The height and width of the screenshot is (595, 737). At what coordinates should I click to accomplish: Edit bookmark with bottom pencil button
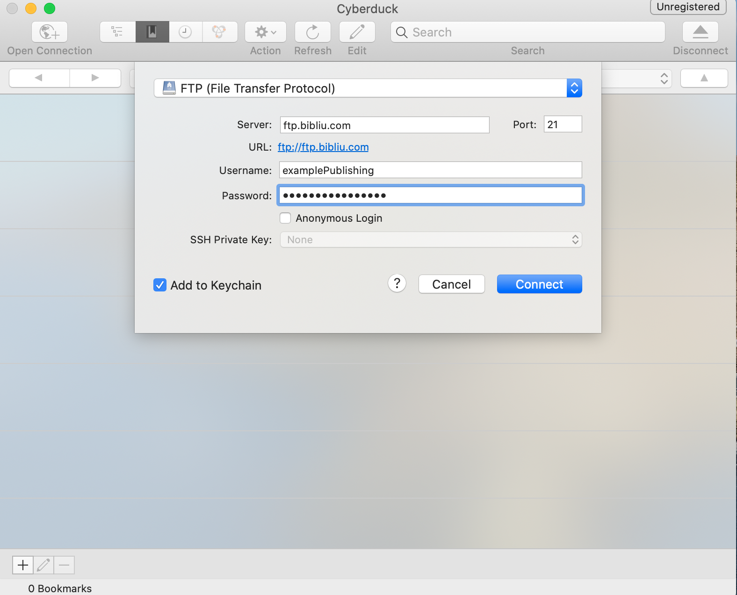pos(43,565)
